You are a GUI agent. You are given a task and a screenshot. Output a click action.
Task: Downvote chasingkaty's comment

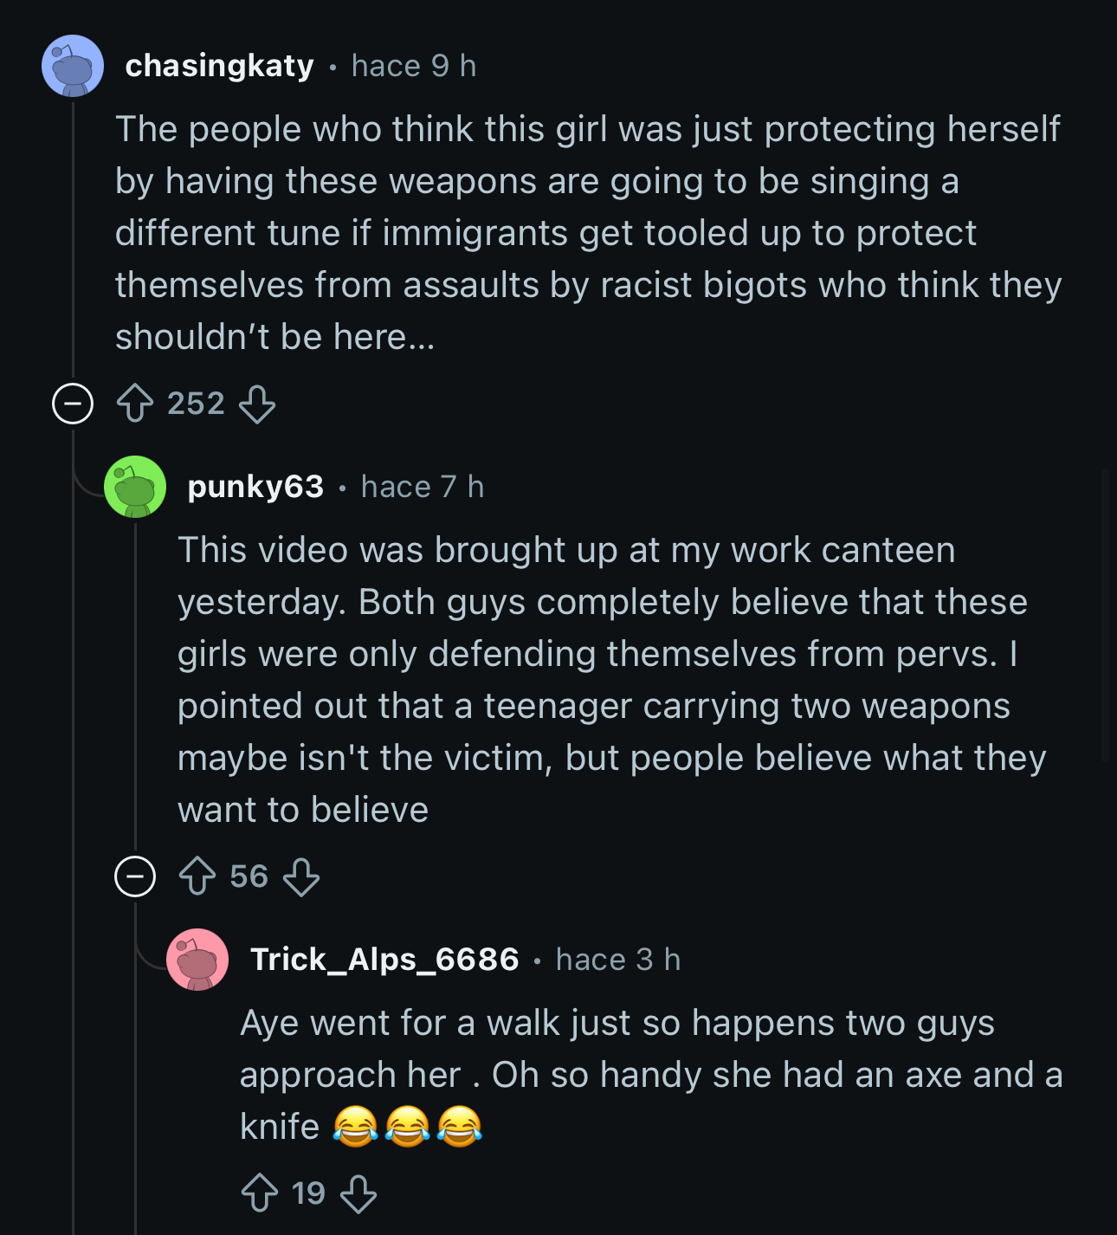tap(257, 404)
